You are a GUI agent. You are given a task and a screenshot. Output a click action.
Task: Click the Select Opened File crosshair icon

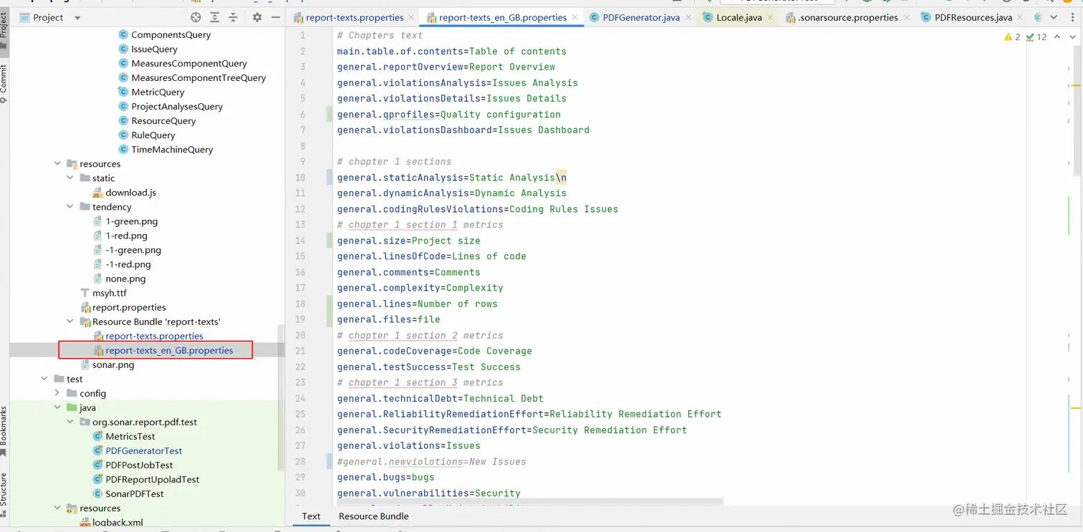[x=196, y=17]
